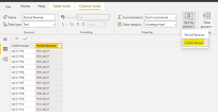Click the cell 16/17 P10
The image size is (218, 112).
coord(23,99)
